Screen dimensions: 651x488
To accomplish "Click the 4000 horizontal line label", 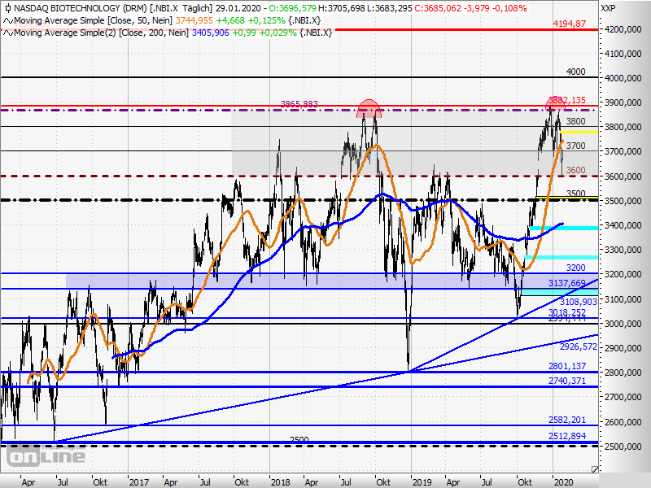I will 576,72.
